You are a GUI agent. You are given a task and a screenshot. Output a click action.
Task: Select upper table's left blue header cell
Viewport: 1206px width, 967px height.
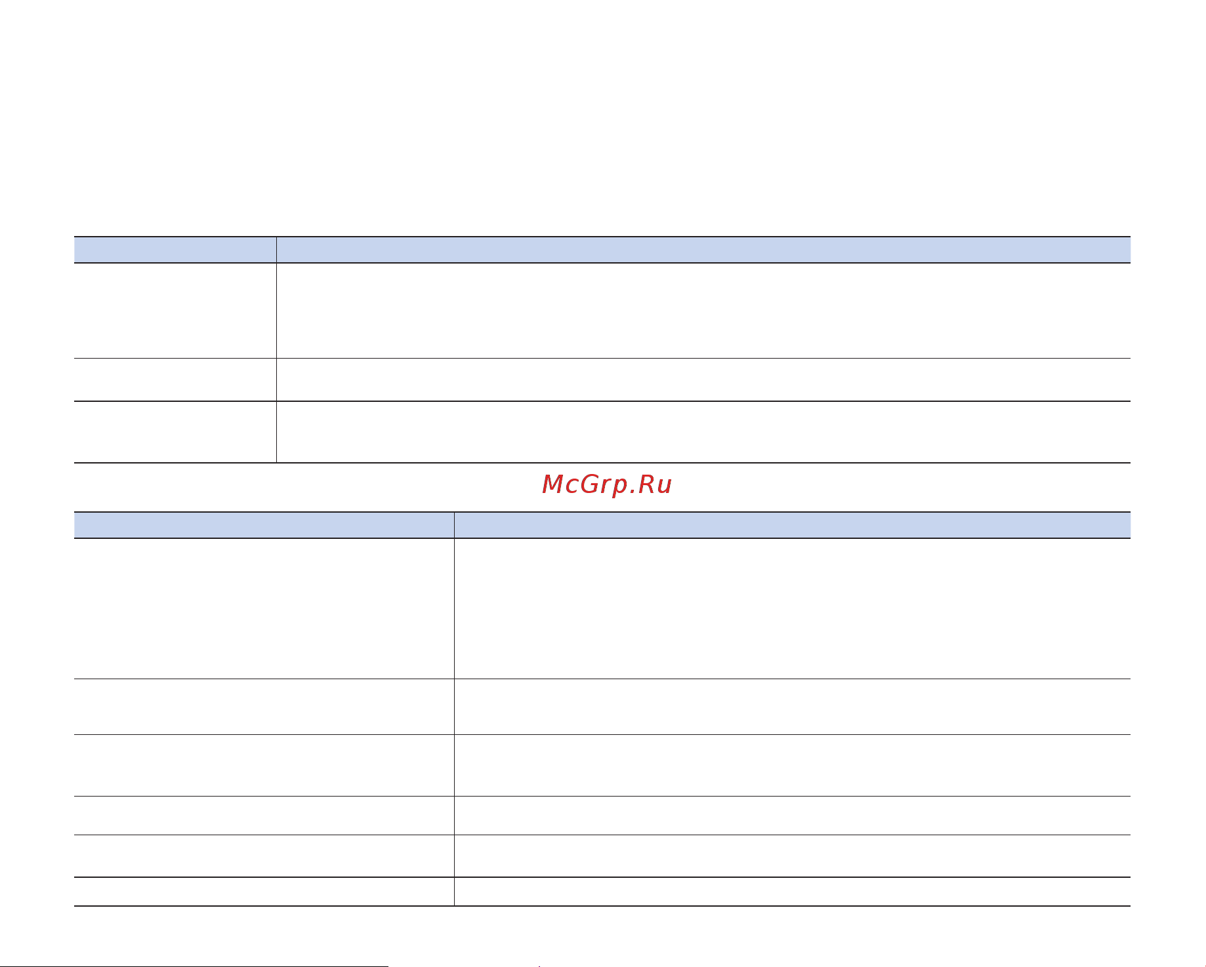[x=175, y=250]
